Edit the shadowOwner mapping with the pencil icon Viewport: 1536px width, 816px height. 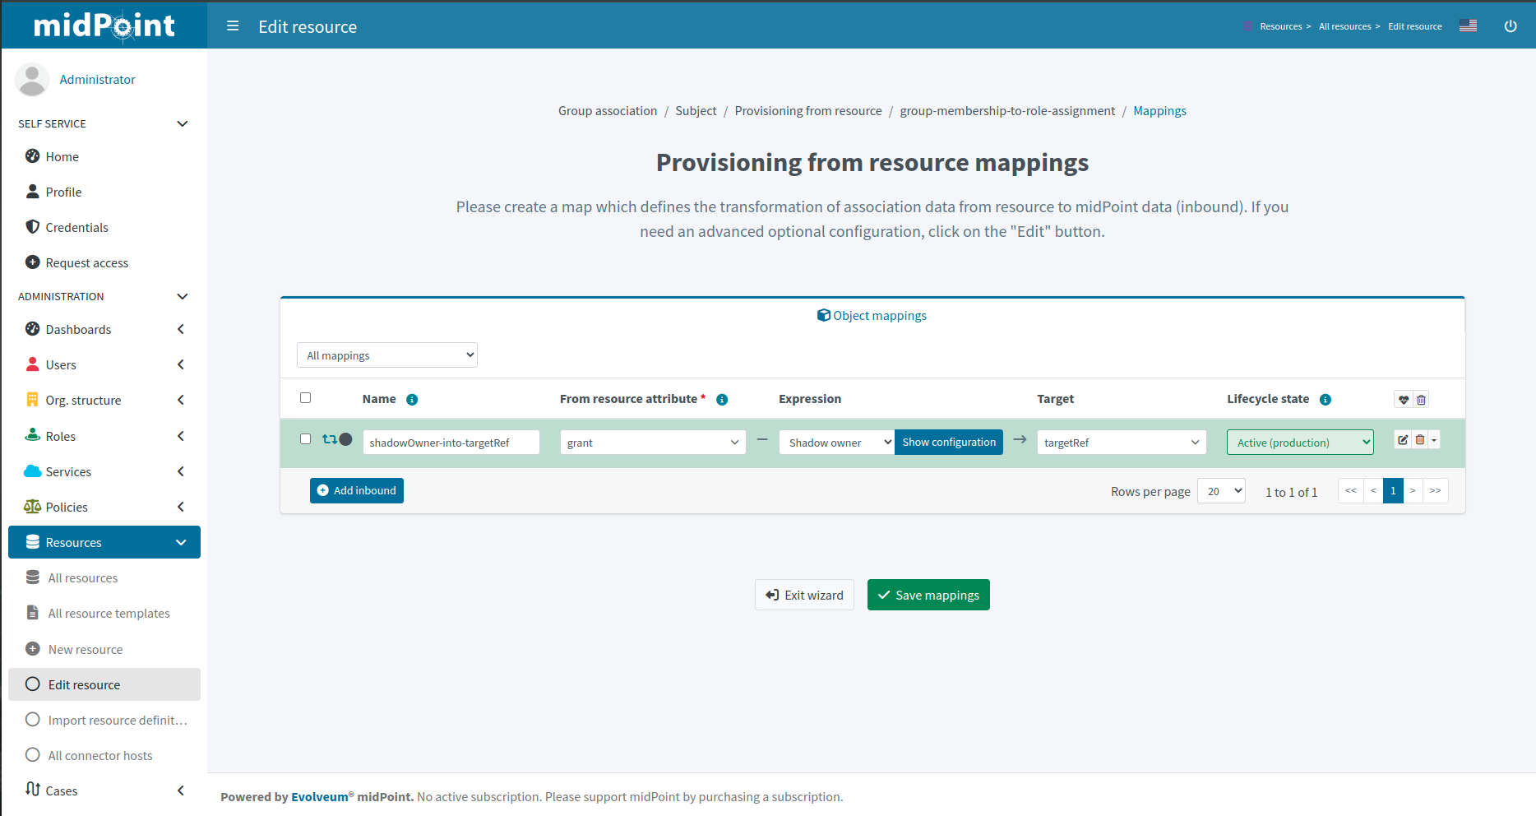click(1402, 439)
